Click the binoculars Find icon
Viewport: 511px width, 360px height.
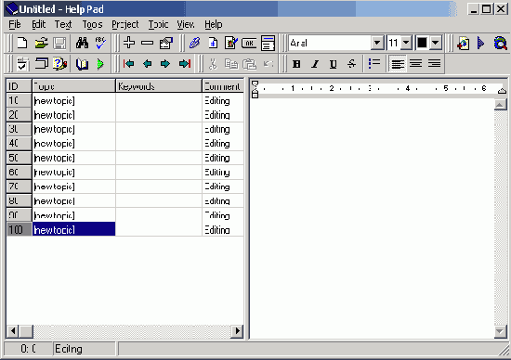[82, 43]
